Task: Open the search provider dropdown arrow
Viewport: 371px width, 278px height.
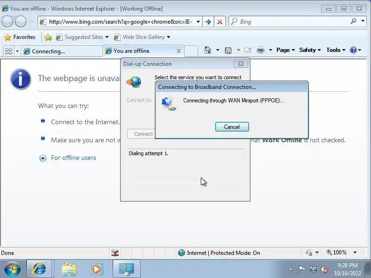Action: [x=363, y=21]
